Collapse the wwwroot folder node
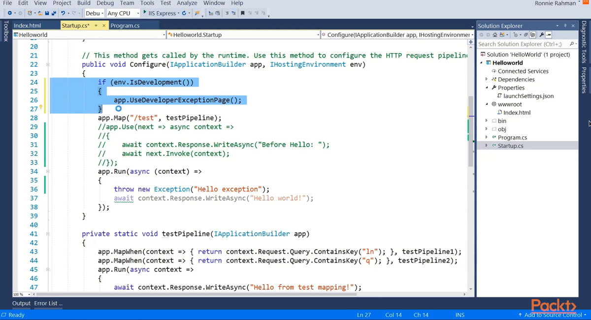Screen dimensions: 591x320 click(487, 104)
